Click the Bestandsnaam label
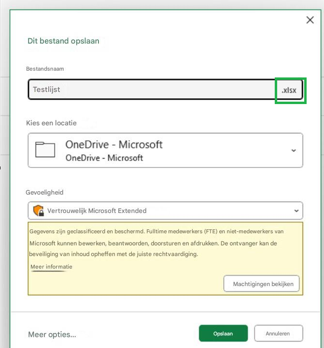This screenshot has height=348, width=324. point(45,69)
